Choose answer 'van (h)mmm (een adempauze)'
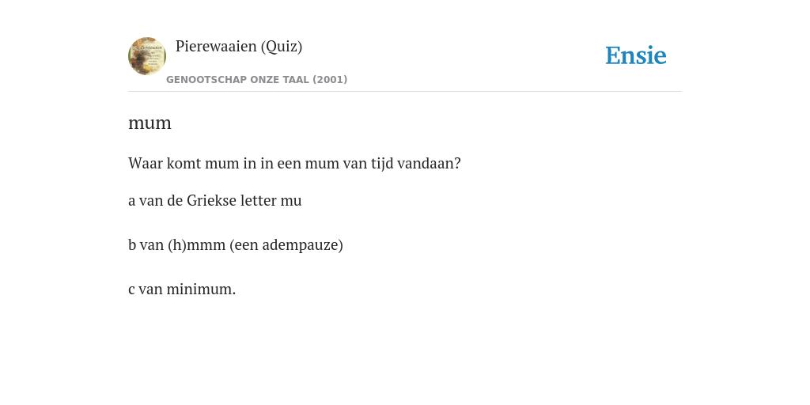810x405 pixels. [x=236, y=245]
